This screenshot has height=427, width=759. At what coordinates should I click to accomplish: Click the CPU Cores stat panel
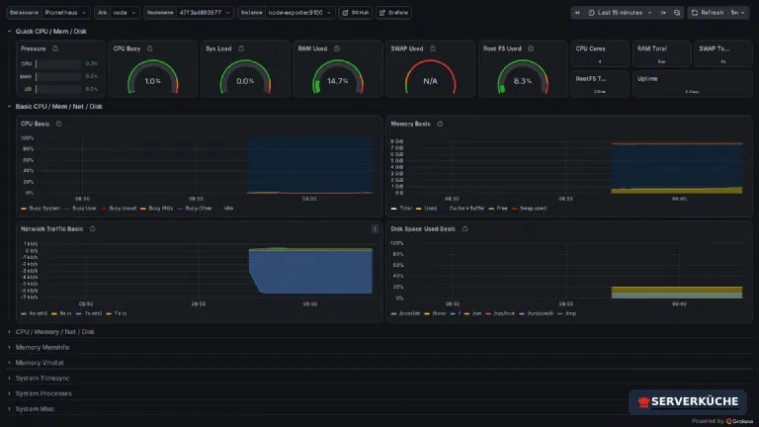(x=600, y=53)
